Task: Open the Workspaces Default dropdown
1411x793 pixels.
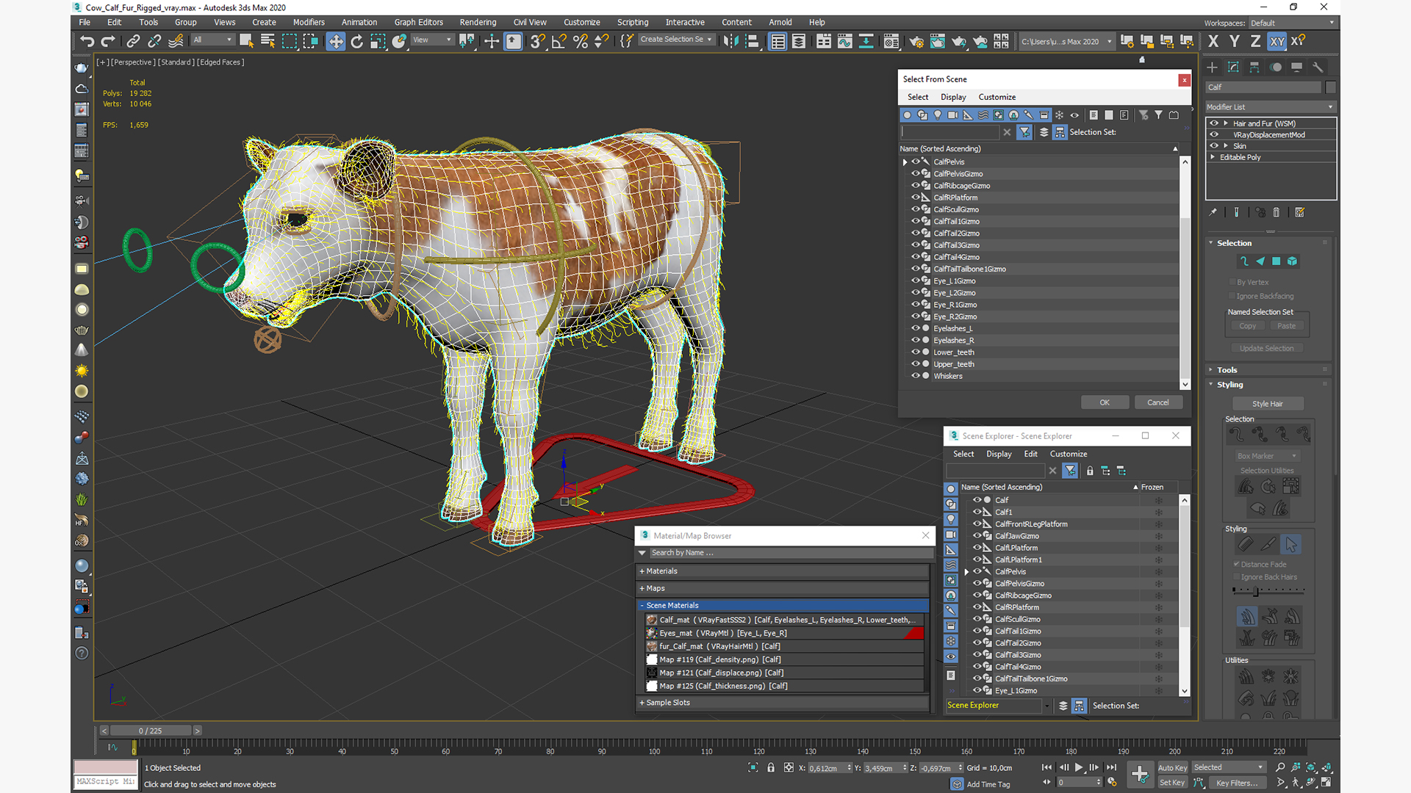Action: click(1292, 23)
